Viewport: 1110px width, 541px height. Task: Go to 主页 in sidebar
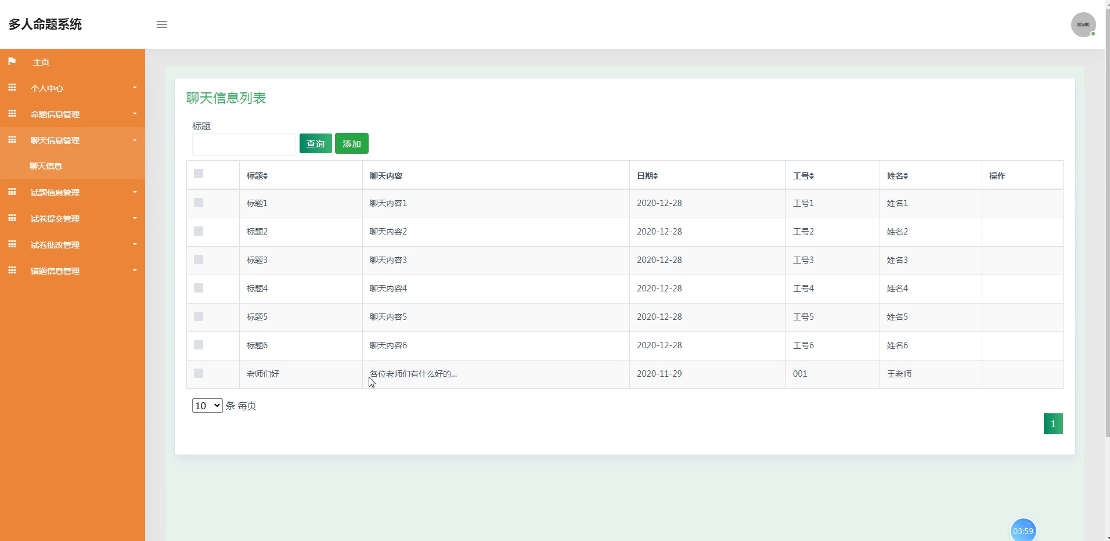point(41,62)
